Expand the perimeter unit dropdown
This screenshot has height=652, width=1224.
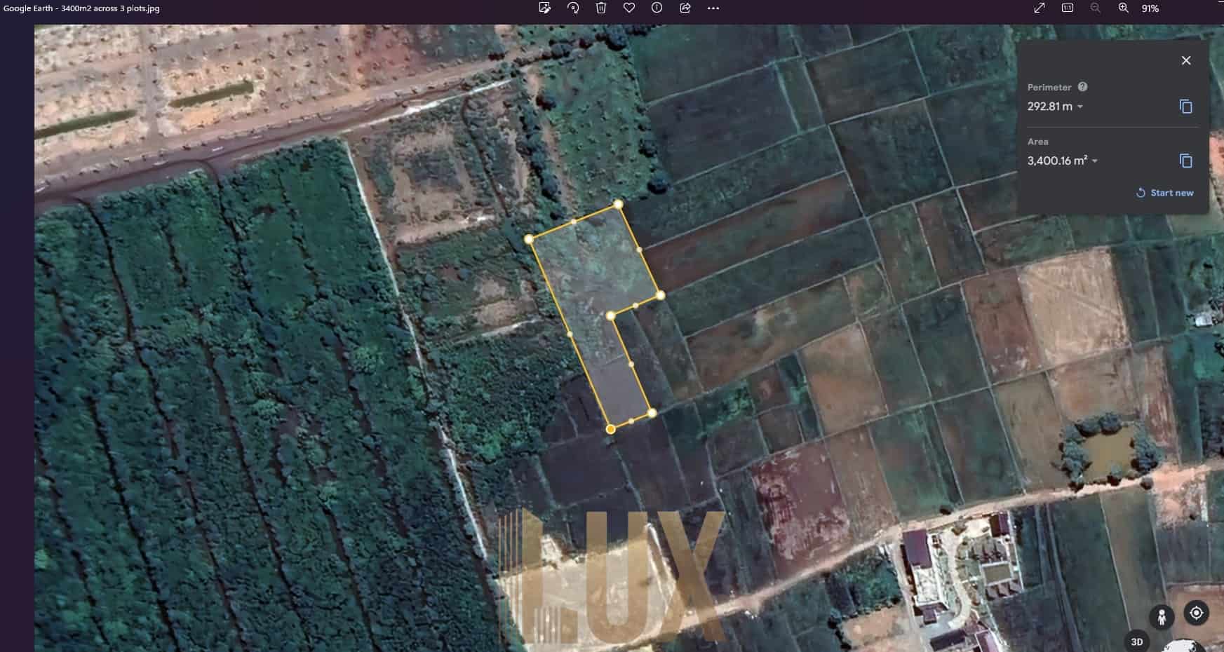(1080, 107)
